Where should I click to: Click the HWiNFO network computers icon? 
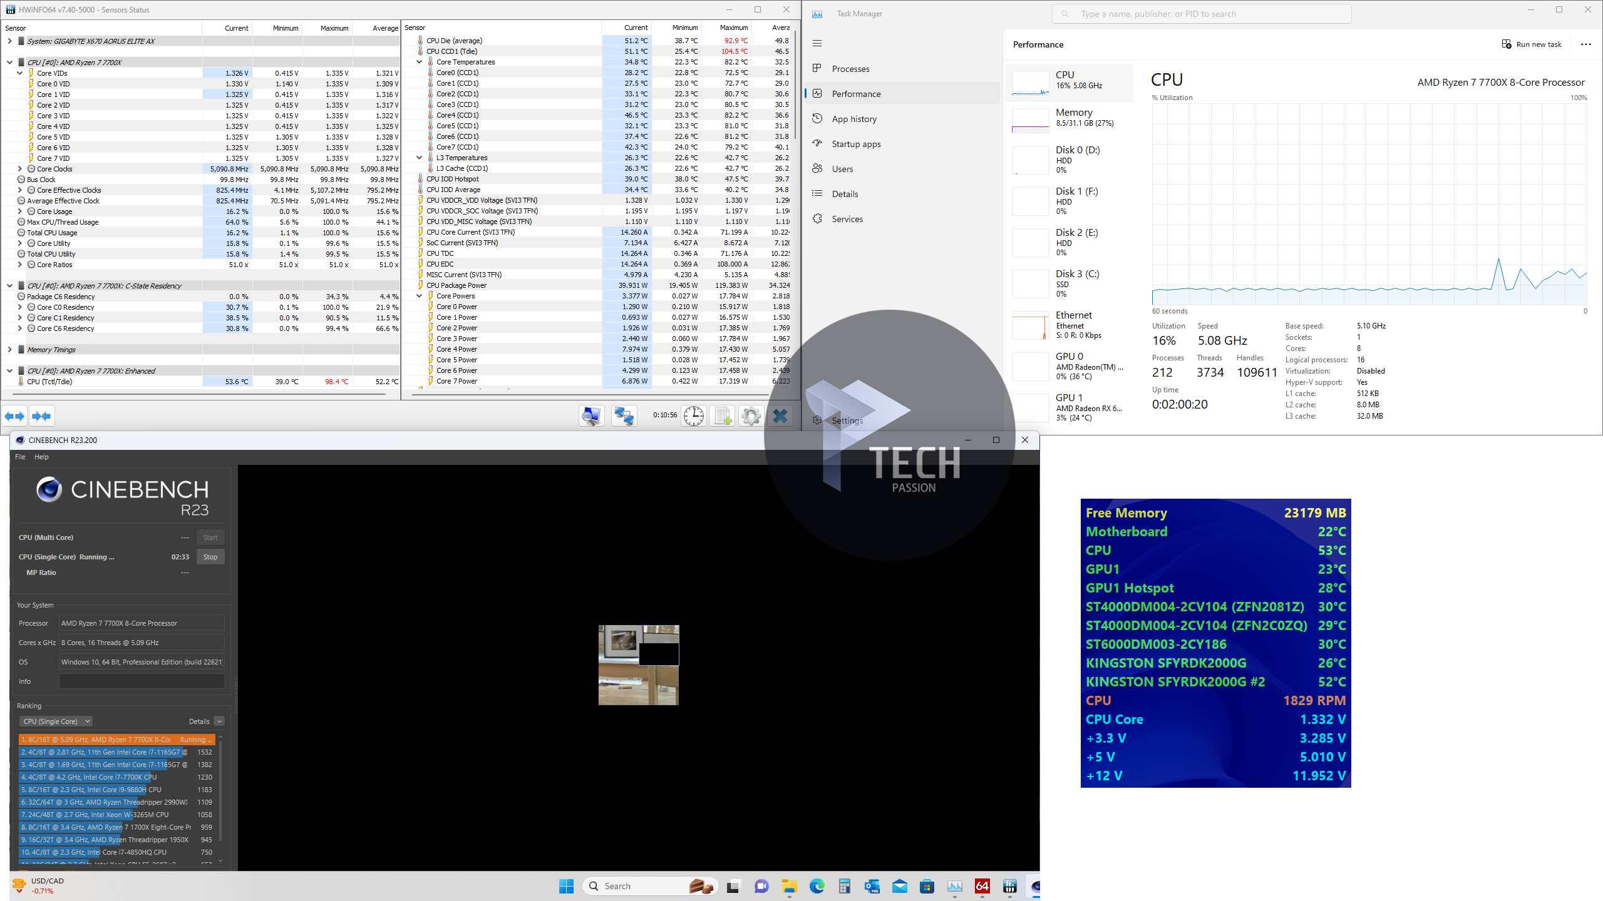[x=624, y=416]
